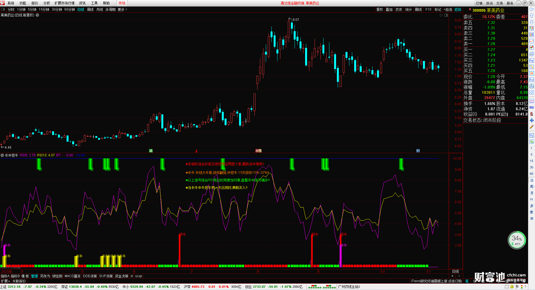
Task: Open iTrend研究终端 subscription link
Action: pos(436,281)
